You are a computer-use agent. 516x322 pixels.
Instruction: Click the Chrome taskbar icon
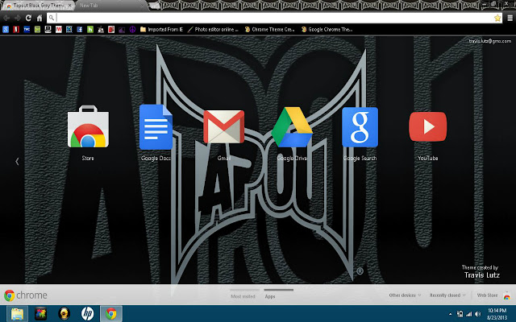(111, 314)
